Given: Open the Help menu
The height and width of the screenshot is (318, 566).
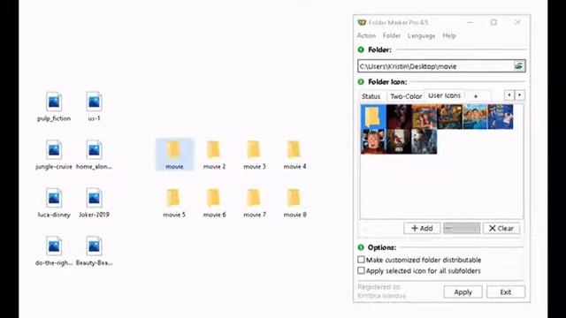Looking at the screenshot, I should point(449,35).
